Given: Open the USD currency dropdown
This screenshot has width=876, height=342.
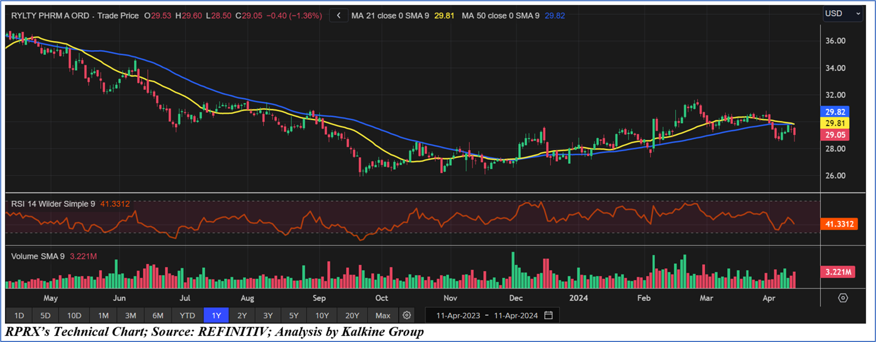Looking at the screenshot, I should (x=842, y=14).
